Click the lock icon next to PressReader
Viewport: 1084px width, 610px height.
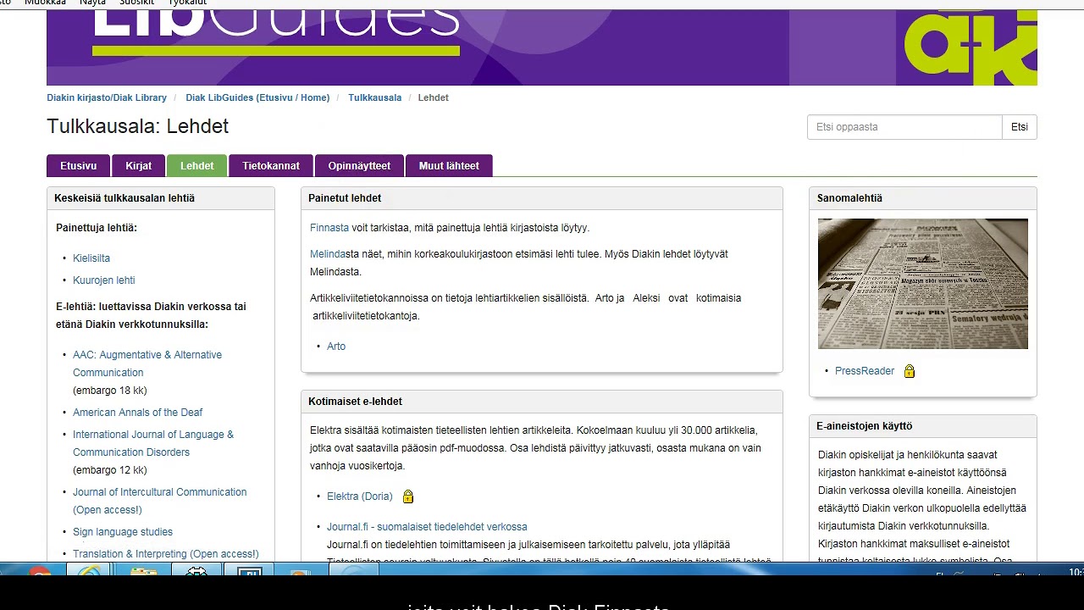(x=910, y=371)
